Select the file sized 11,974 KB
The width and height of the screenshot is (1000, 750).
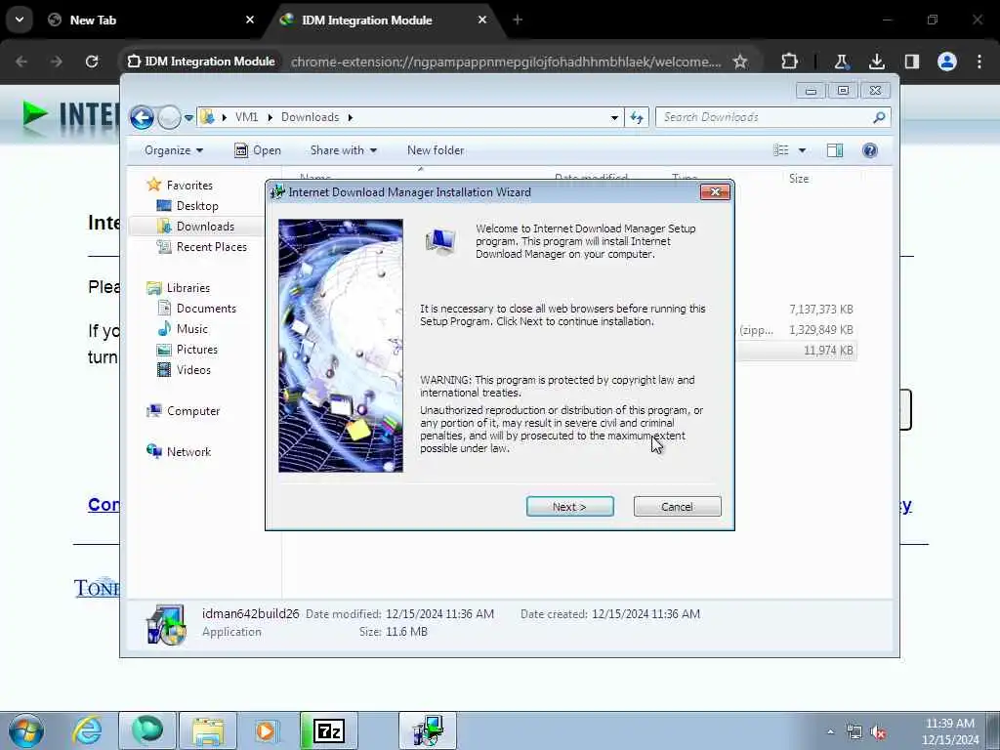828,351
